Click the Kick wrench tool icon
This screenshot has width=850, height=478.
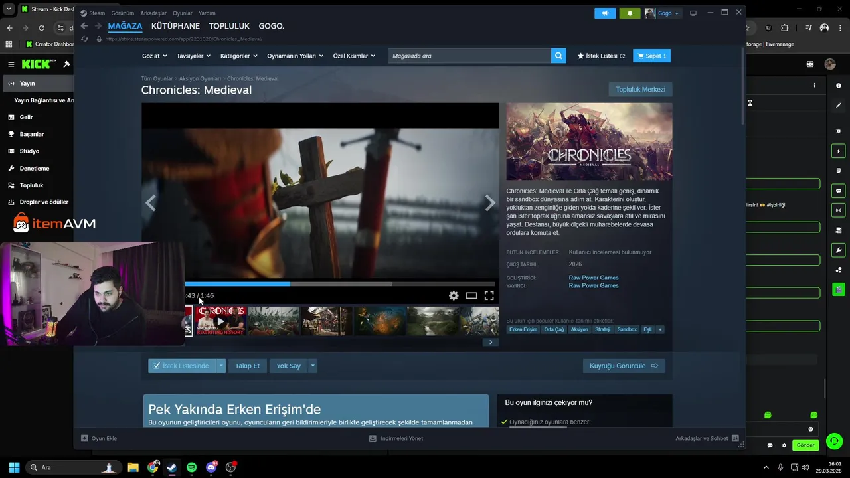click(x=839, y=250)
